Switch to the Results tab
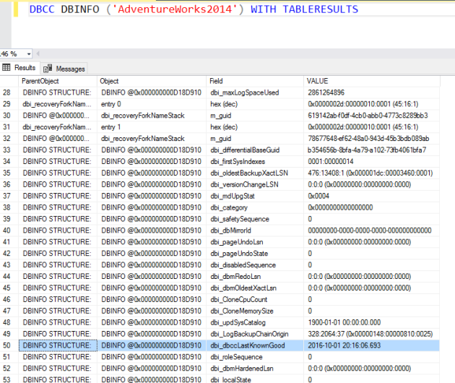 point(19,68)
